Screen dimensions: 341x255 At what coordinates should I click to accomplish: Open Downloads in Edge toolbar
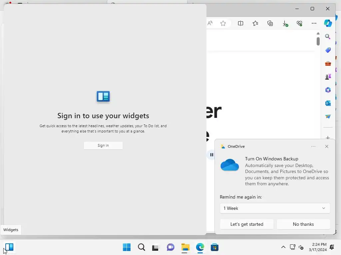(x=285, y=23)
